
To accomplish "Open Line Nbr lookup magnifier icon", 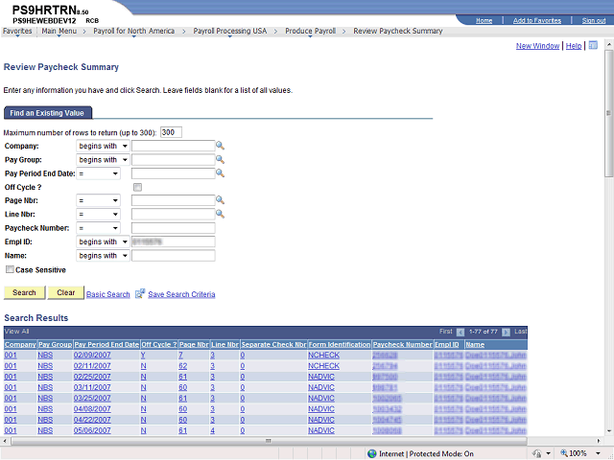I will click(x=220, y=214).
